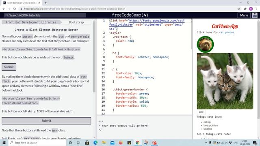Reload the page with refresh icon
Screen dimensions: 260x146
(15, 9)
